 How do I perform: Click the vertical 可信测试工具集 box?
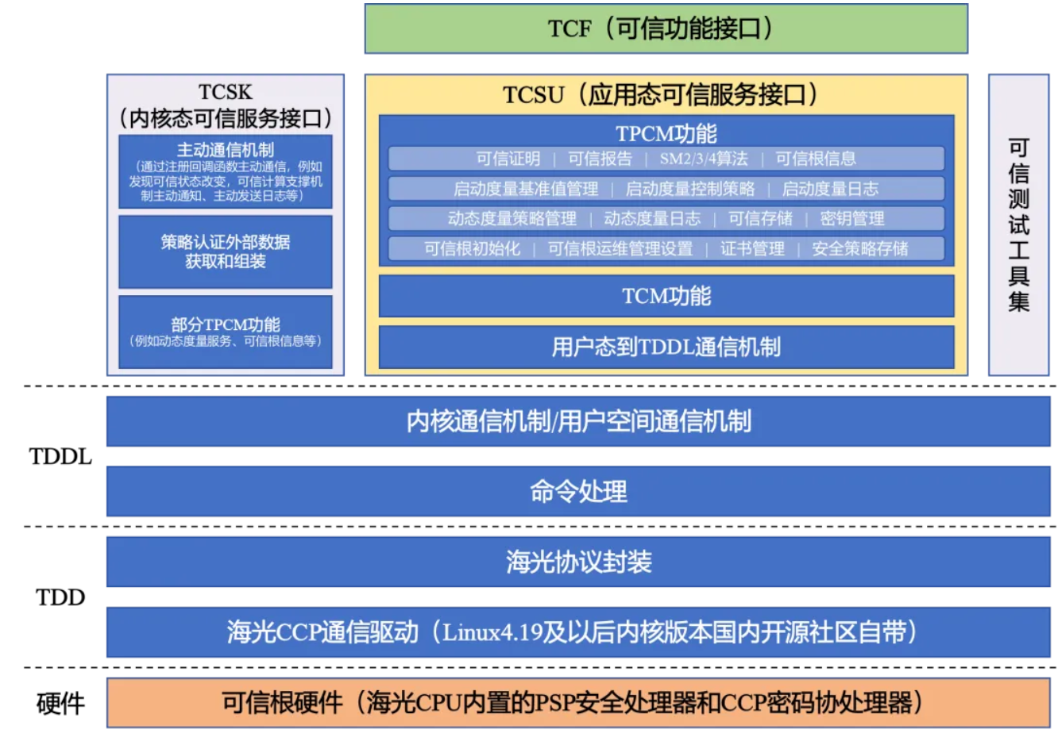1018,225
